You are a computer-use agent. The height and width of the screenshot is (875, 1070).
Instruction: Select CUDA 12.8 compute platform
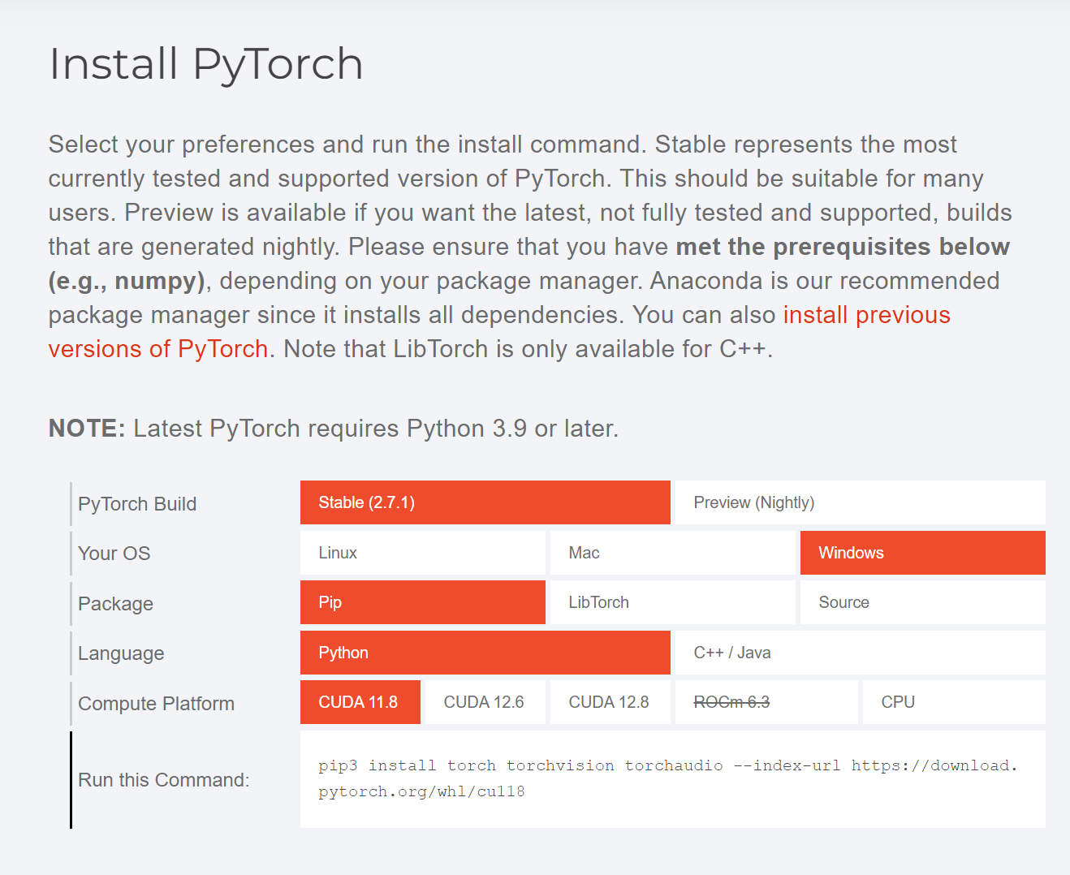(x=610, y=702)
